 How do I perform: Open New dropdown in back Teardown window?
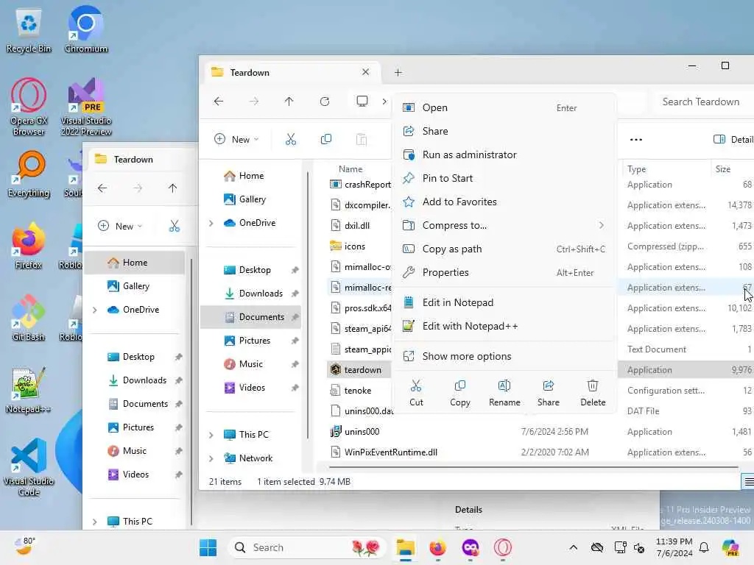[120, 227]
